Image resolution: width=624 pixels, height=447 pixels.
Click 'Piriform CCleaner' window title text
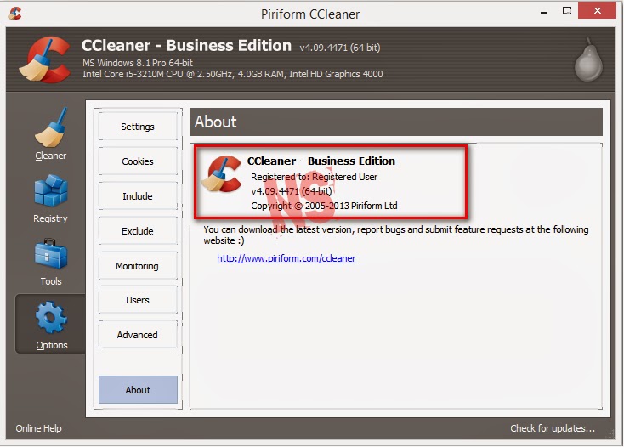click(310, 14)
